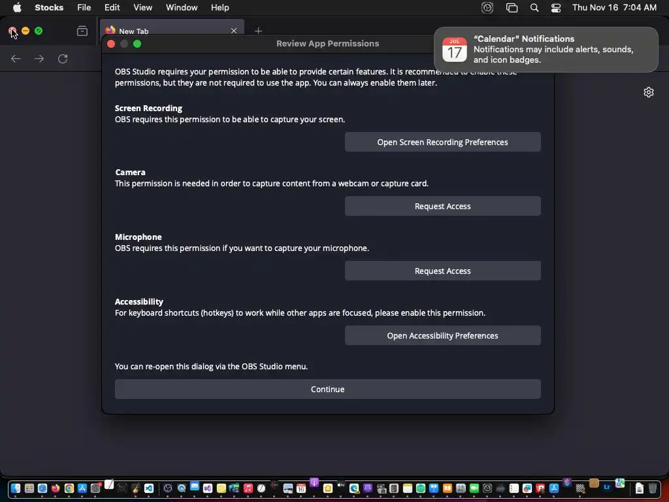Click the Calendar icon in the notification
669x502 pixels.
[x=455, y=50]
